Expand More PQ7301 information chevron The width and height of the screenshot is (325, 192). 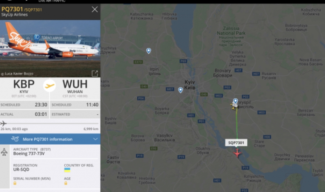[95, 139]
